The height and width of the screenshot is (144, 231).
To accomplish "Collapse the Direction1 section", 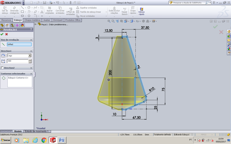I will (31, 51).
